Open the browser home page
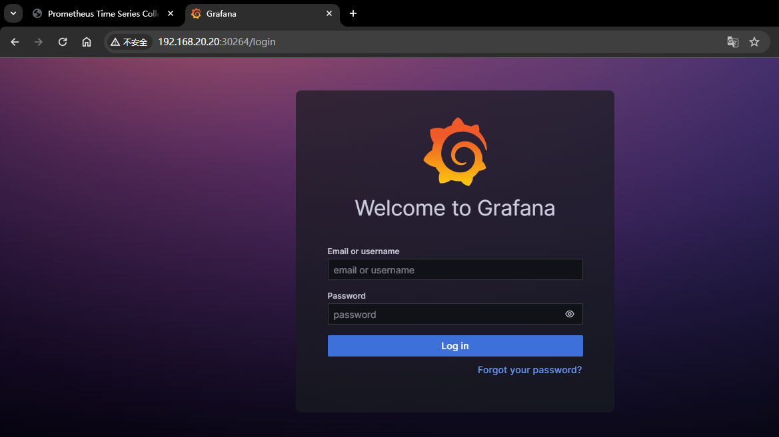The width and height of the screenshot is (779, 437). click(x=87, y=42)
